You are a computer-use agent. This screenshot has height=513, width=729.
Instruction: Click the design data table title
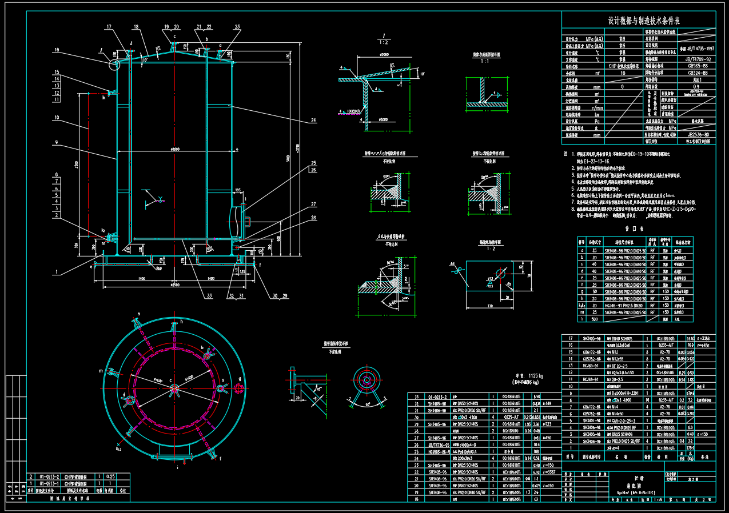point(643,21)
